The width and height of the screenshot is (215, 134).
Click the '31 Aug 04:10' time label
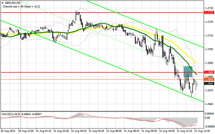tap(79, 131)
